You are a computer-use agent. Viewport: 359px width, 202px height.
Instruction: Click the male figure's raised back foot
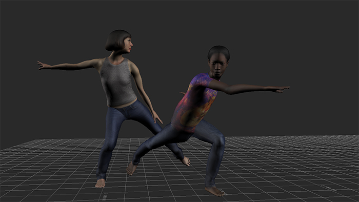(x=131, y=168)
